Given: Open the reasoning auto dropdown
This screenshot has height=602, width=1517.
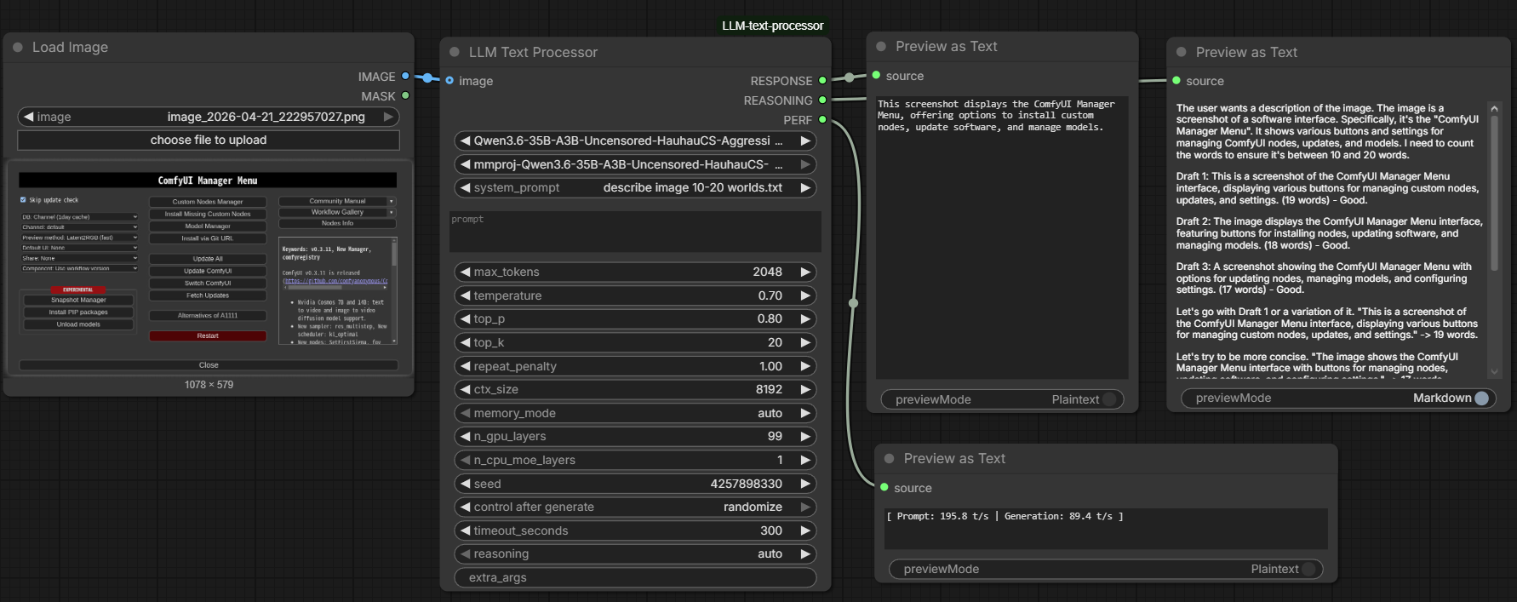Looking at the screenshot, I should 635,554.
